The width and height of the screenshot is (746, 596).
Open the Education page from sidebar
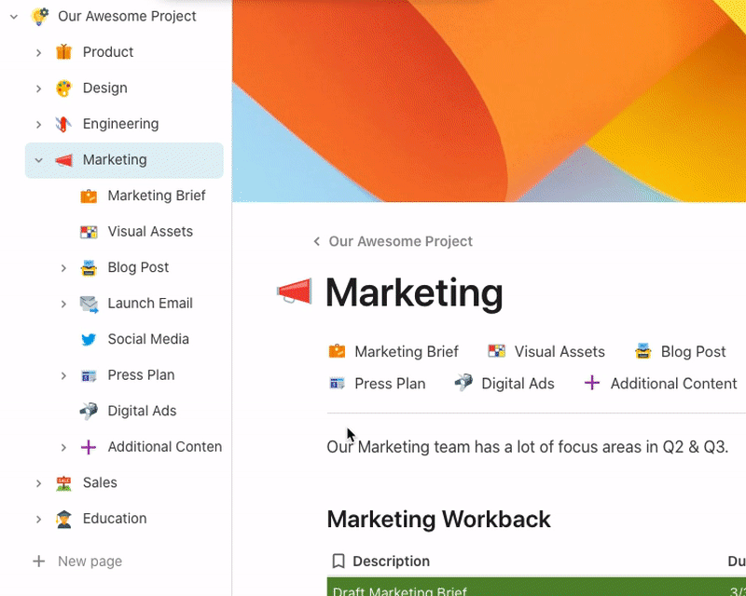[x=115, y=519]
